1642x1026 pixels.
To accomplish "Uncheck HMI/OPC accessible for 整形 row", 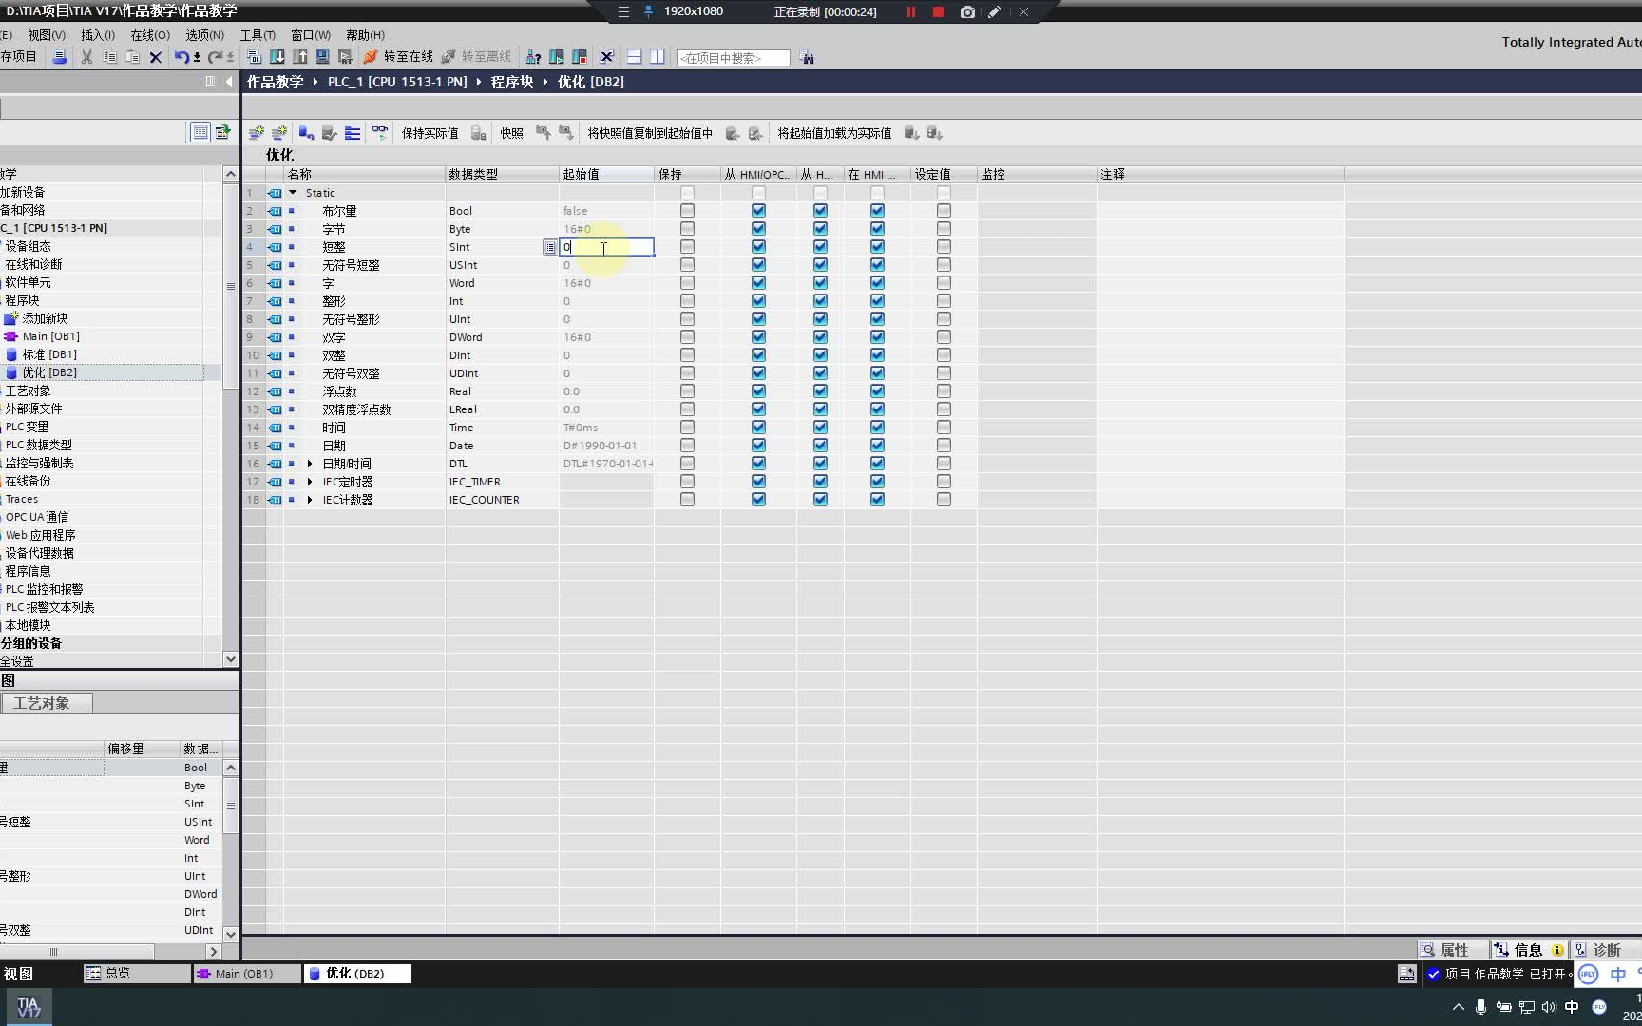I will (x=758, y=301).
